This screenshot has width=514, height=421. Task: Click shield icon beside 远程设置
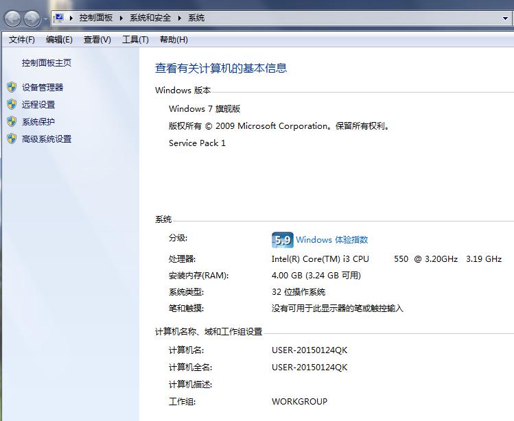(x=12, y=104)
